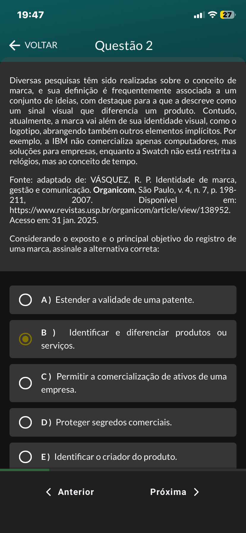Tap the 19:47 clock in status bar

pyautogui.click(x=31, y=15)
